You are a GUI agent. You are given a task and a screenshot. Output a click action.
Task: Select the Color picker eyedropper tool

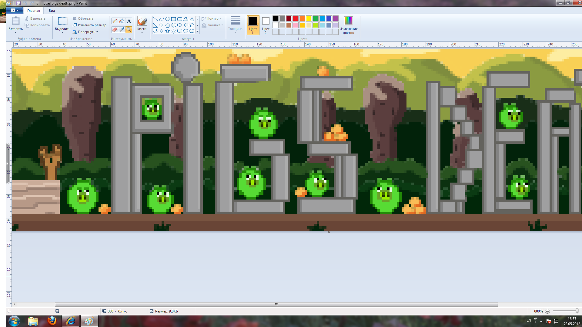click(122, 29)
